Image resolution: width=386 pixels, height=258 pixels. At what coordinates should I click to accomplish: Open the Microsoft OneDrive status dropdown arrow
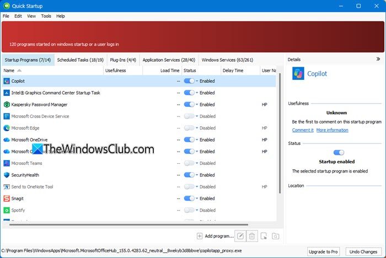[x=197, y=139]
